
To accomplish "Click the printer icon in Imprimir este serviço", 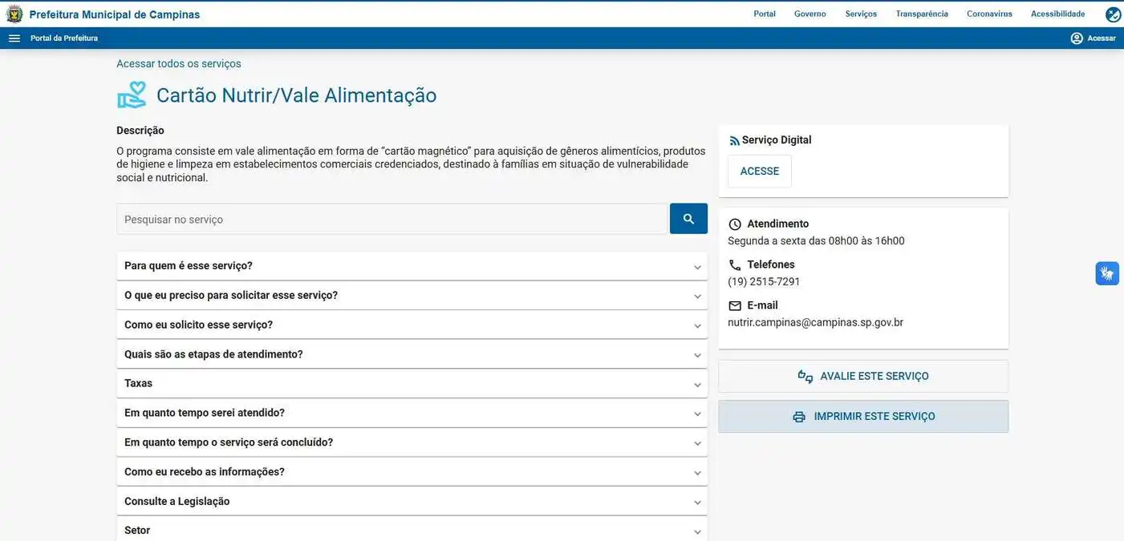I will [x=799, y=417].
